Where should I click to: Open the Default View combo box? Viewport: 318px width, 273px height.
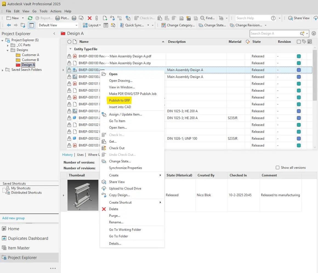pos(58,25)
